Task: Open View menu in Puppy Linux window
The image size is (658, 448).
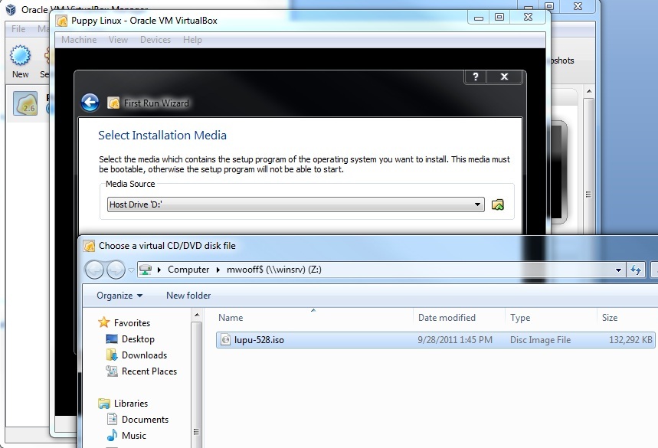Action: click(118, 40)
